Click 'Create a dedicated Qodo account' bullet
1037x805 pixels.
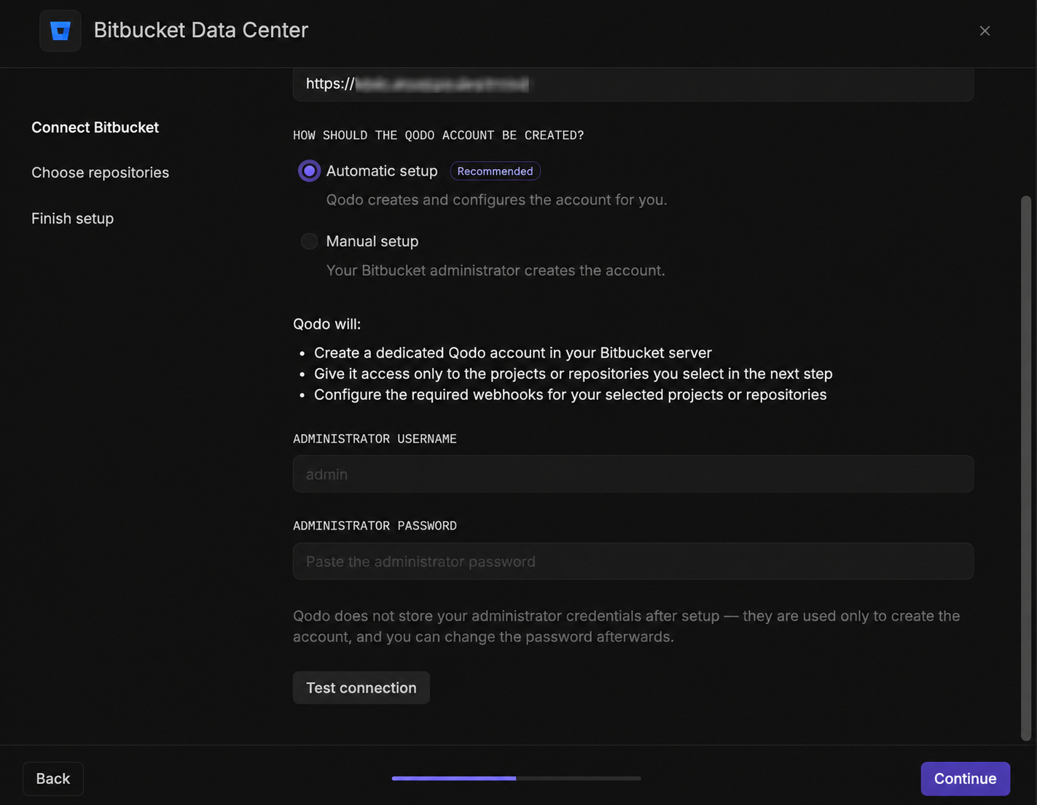(513, 353)
